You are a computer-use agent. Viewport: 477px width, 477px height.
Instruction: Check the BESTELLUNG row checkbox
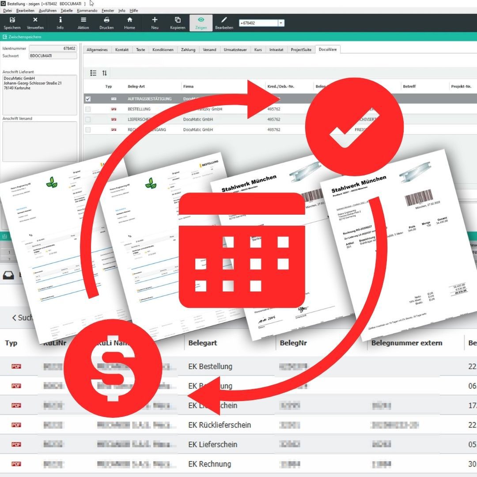(x=88, y=109)
